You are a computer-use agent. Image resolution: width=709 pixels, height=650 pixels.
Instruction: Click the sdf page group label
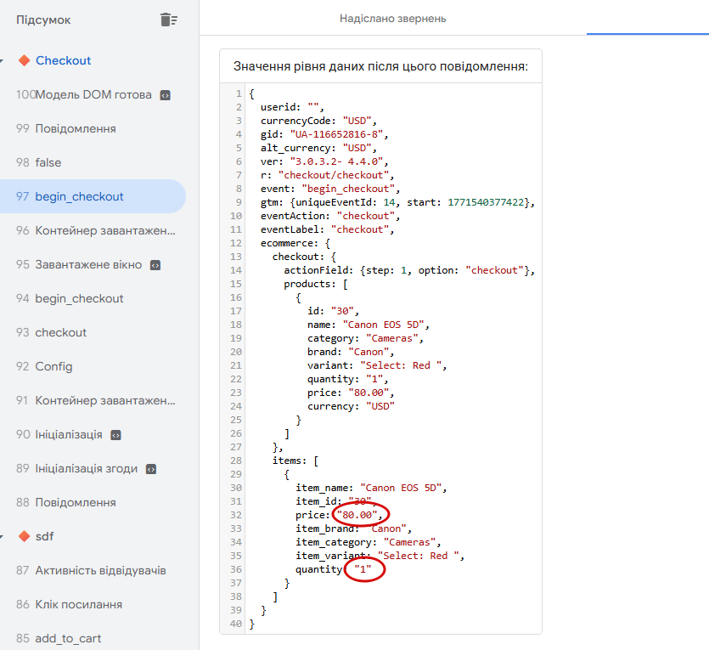[x=44, y=536]
